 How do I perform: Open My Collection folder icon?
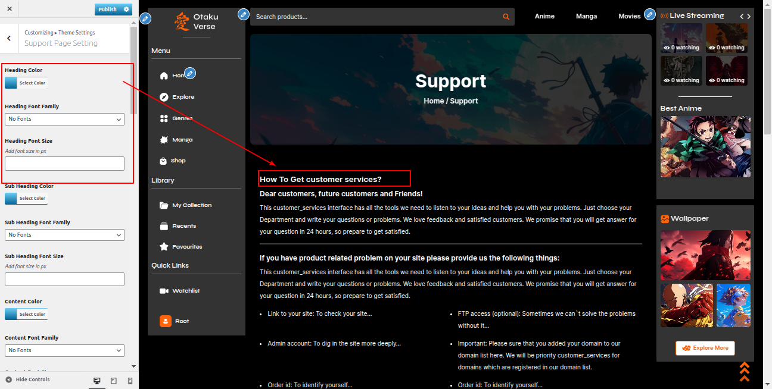coord(164,205)
